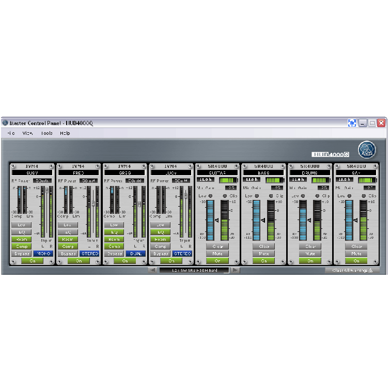Screen dimensions: 390x390
Task: Clear warnings on GUITAR receiver
Action: click(x=217, y=246)
